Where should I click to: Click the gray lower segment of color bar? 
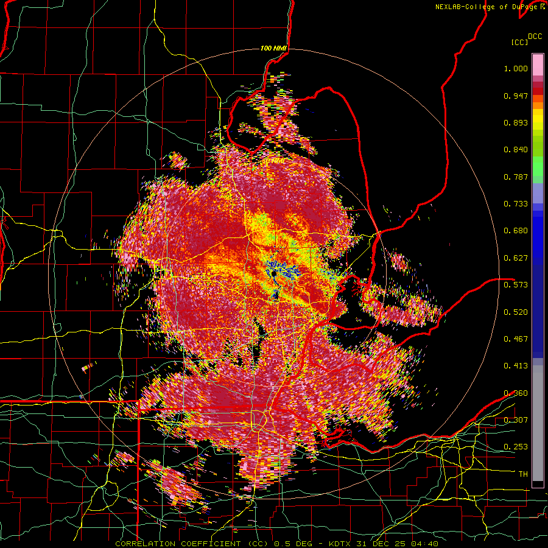tap(538, 423)
